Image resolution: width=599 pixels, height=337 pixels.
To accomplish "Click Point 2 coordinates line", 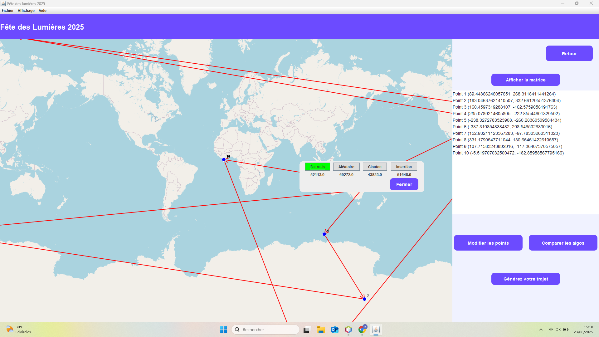I will (506, 100).
